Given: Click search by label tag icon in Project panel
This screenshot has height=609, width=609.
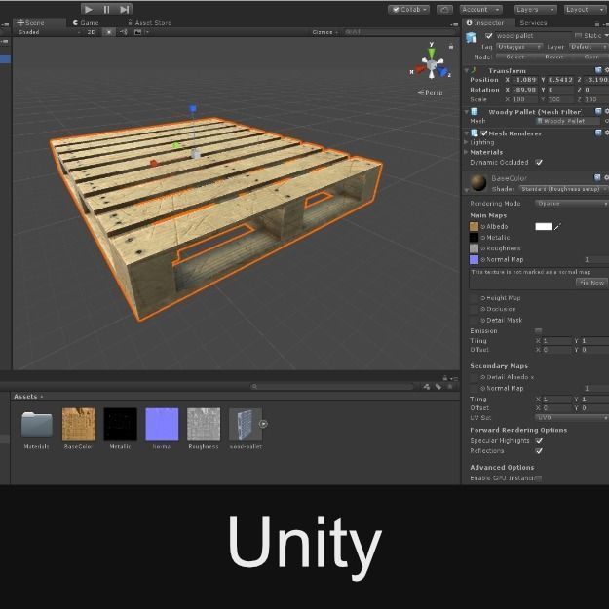Looking at the screenshot, I should [438, 387].
